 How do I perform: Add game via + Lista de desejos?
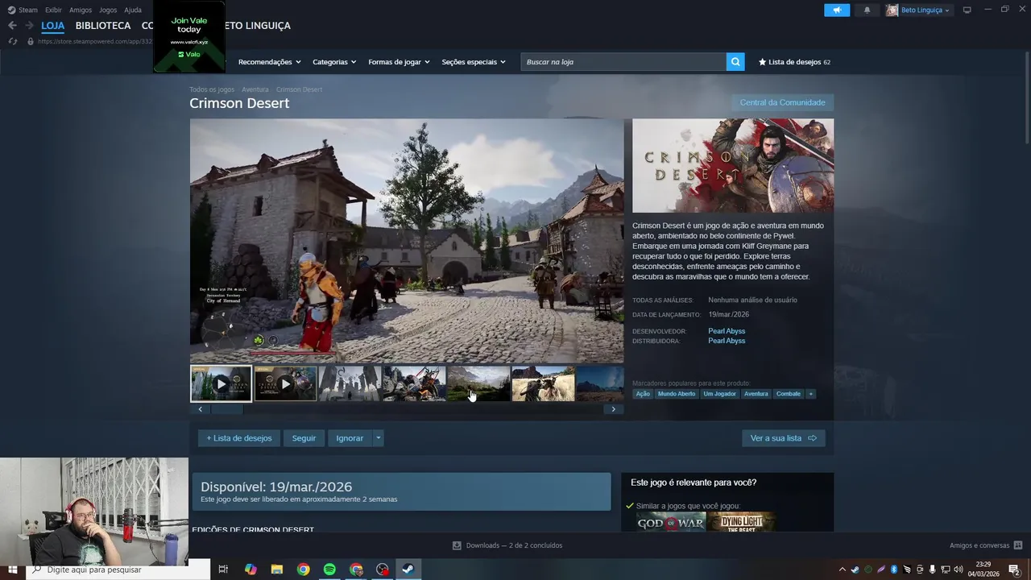(x=239, y=438)
